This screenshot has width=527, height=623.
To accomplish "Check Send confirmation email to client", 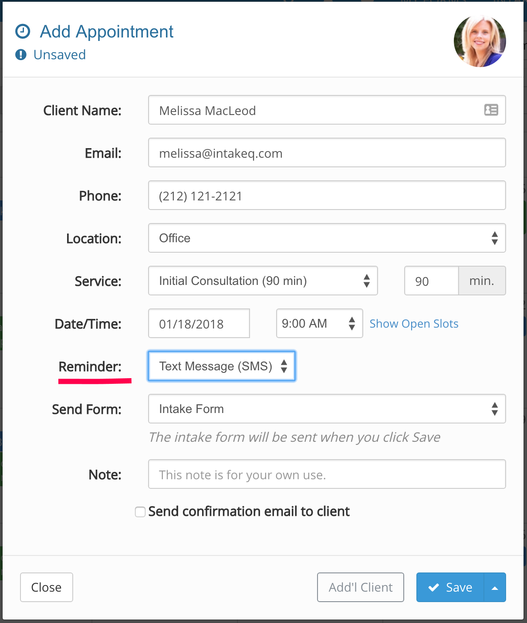I will coord(140,512).
